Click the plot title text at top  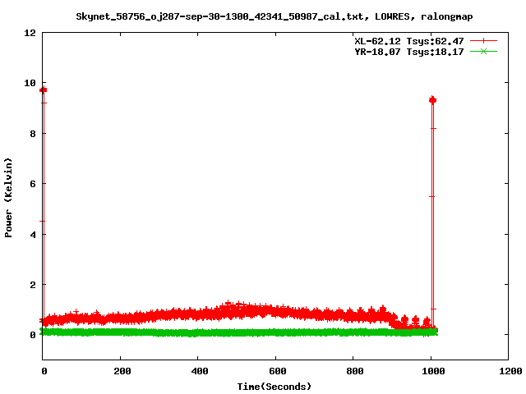tap(274, 16)
